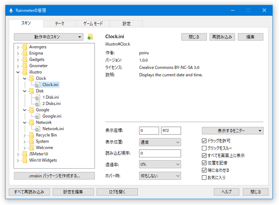Click the 読み込む順序 input field
Viewport: 279px width, 205px height.
(x=160, y=153)
